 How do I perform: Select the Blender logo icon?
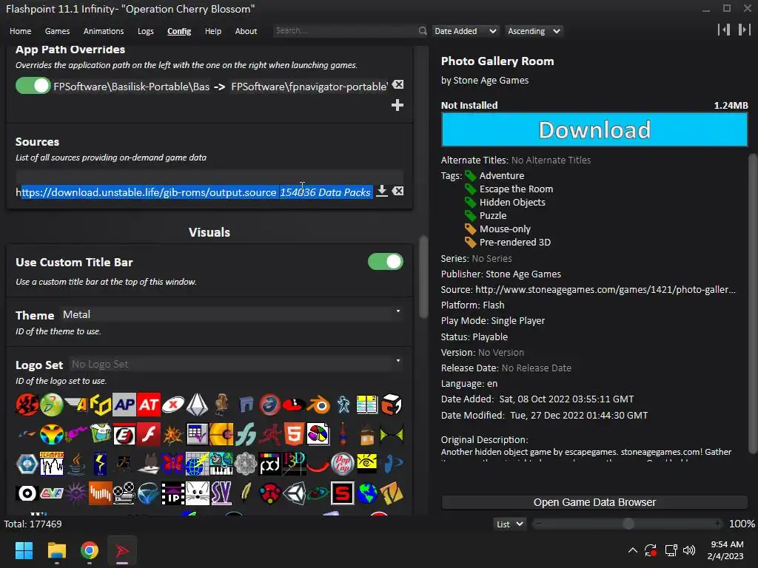coord(318,405)
